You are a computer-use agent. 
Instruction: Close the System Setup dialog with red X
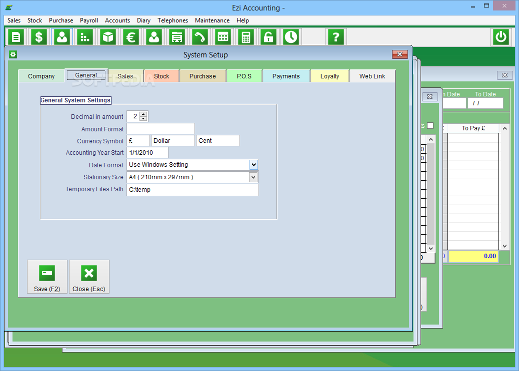click(x=400, y=54)
